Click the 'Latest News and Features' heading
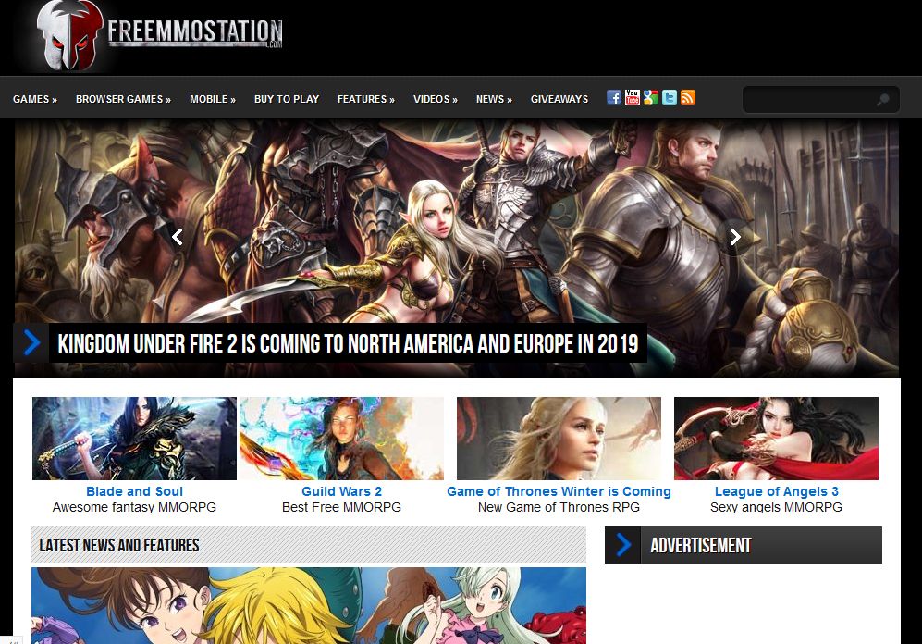The image size is (922, 644). [119, 545]
